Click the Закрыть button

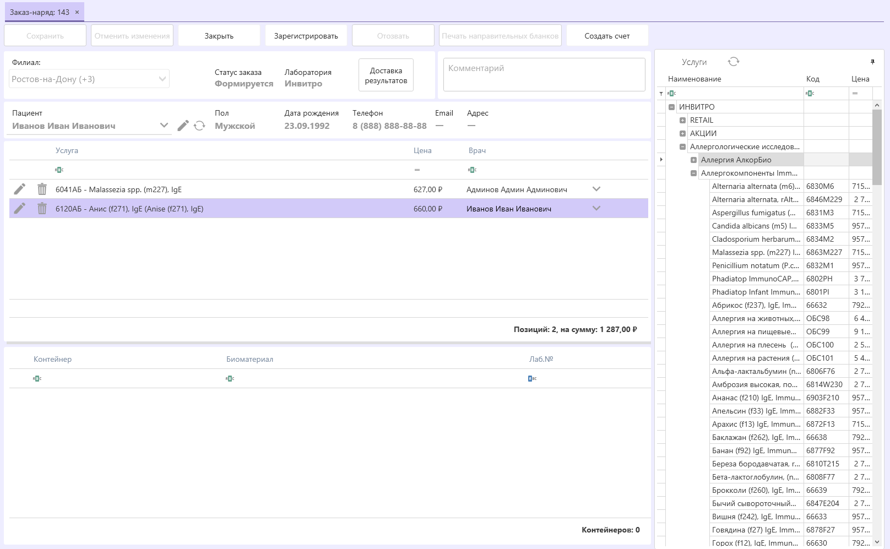[x=219, y=36]
